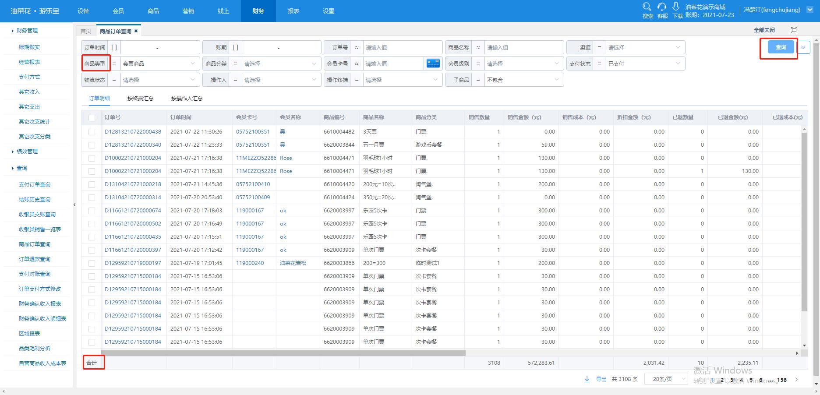Click horizontal scrollbar under the table
Screen dimensions: 820x395
tap(283, 353)
